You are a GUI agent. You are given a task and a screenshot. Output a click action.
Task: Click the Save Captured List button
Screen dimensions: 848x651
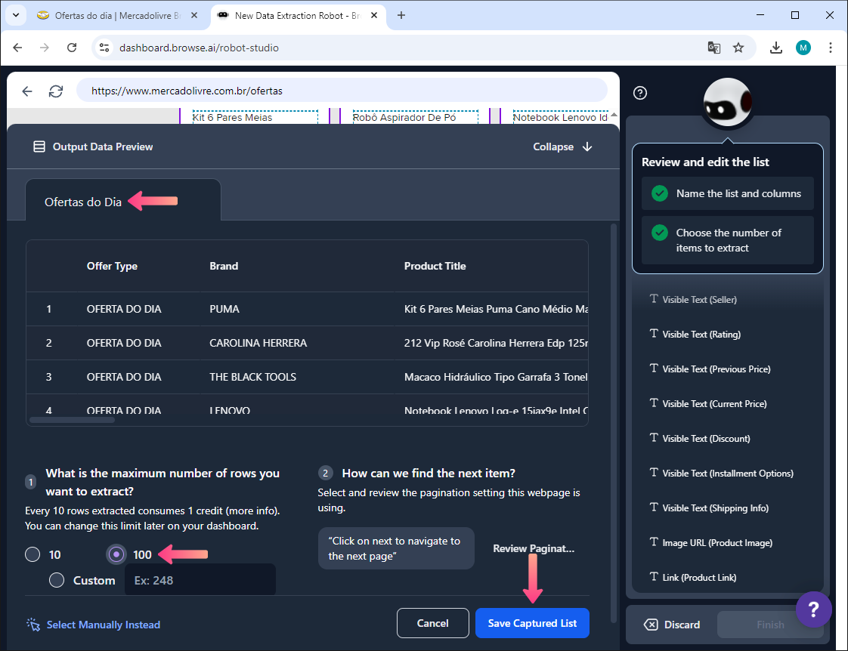[532, 623]
